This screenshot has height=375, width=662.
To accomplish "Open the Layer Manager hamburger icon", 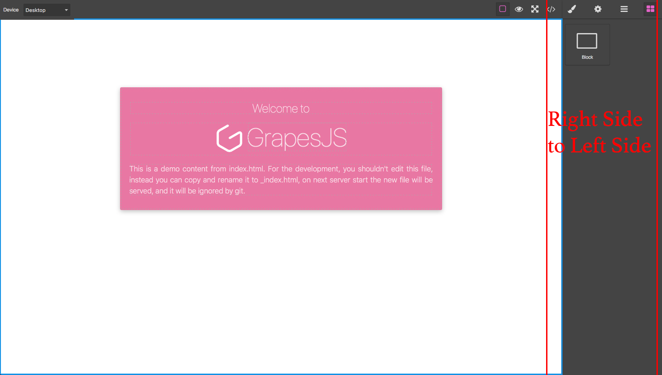I will (x=624, y=9).
